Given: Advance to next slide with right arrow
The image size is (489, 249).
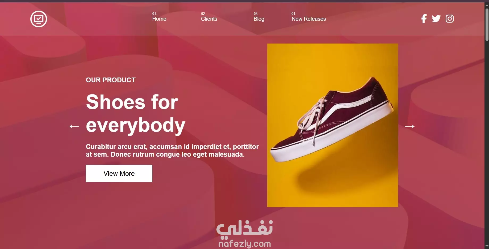Looking at the screenshot, I should tap(409, 126).
